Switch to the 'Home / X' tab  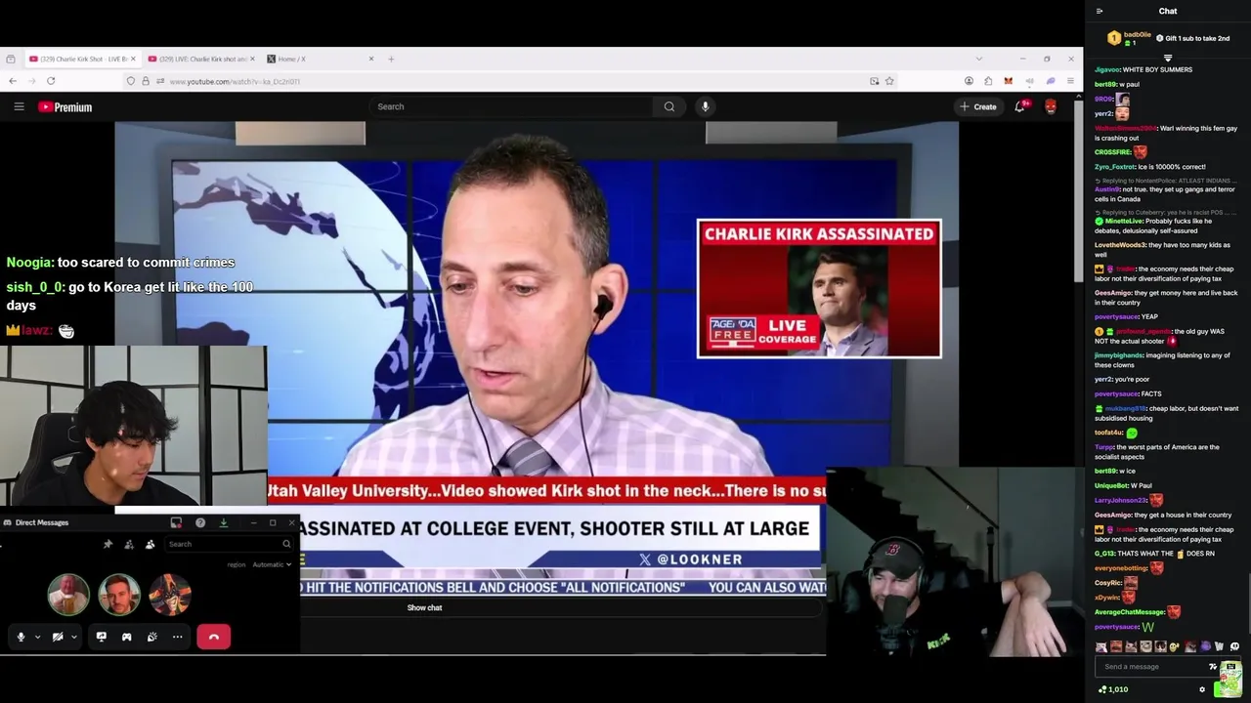click(x=320, y=59)
